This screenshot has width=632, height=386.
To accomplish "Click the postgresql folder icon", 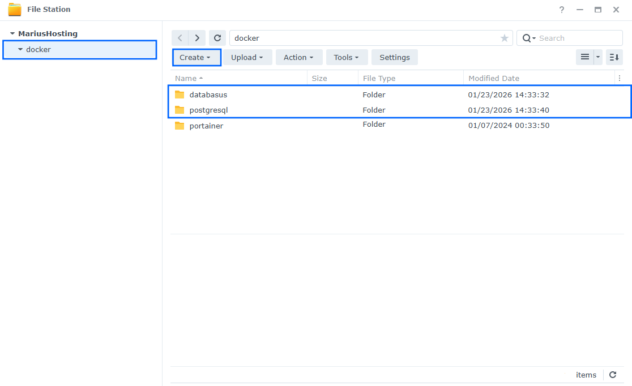I will coord(180,110).
